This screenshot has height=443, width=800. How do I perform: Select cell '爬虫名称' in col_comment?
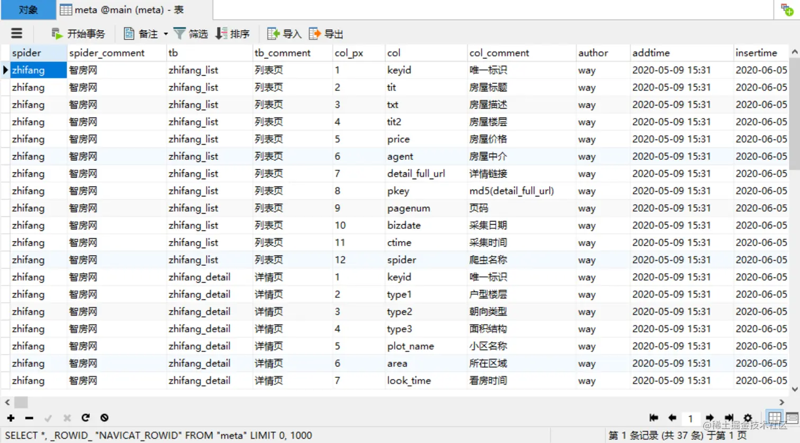click(521, 260)
